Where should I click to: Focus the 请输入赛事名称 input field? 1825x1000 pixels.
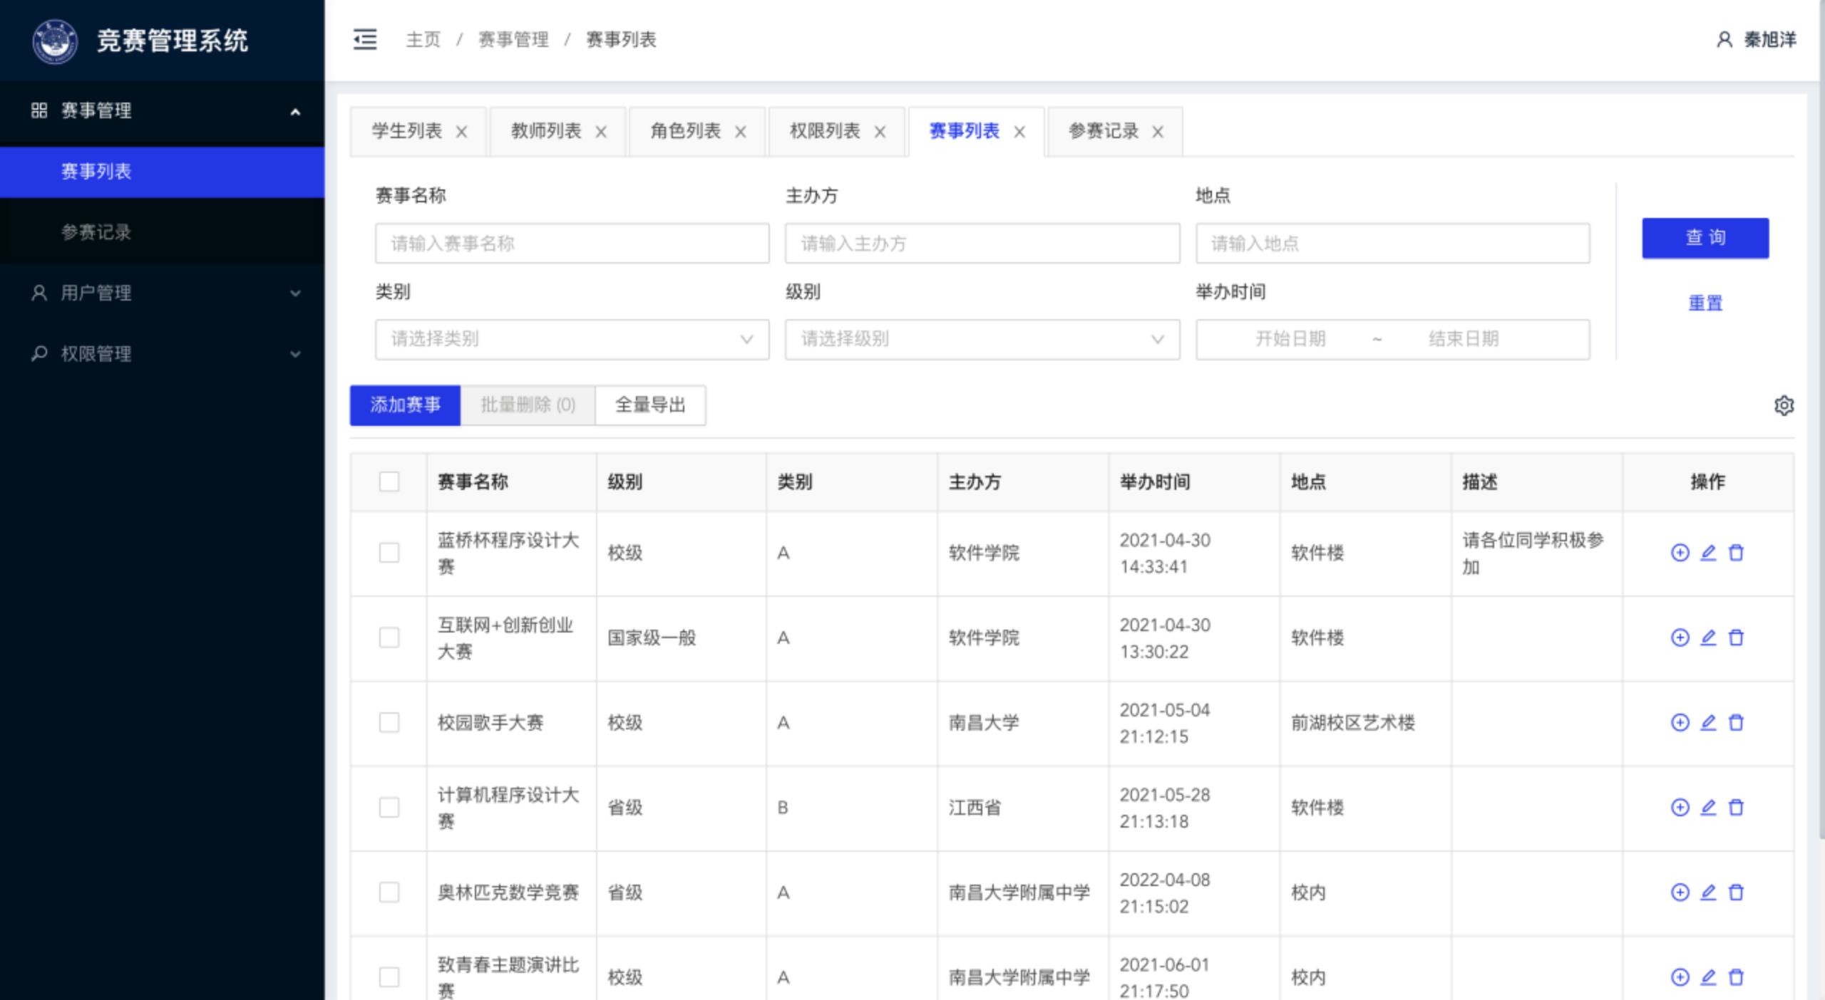point(572,244)
